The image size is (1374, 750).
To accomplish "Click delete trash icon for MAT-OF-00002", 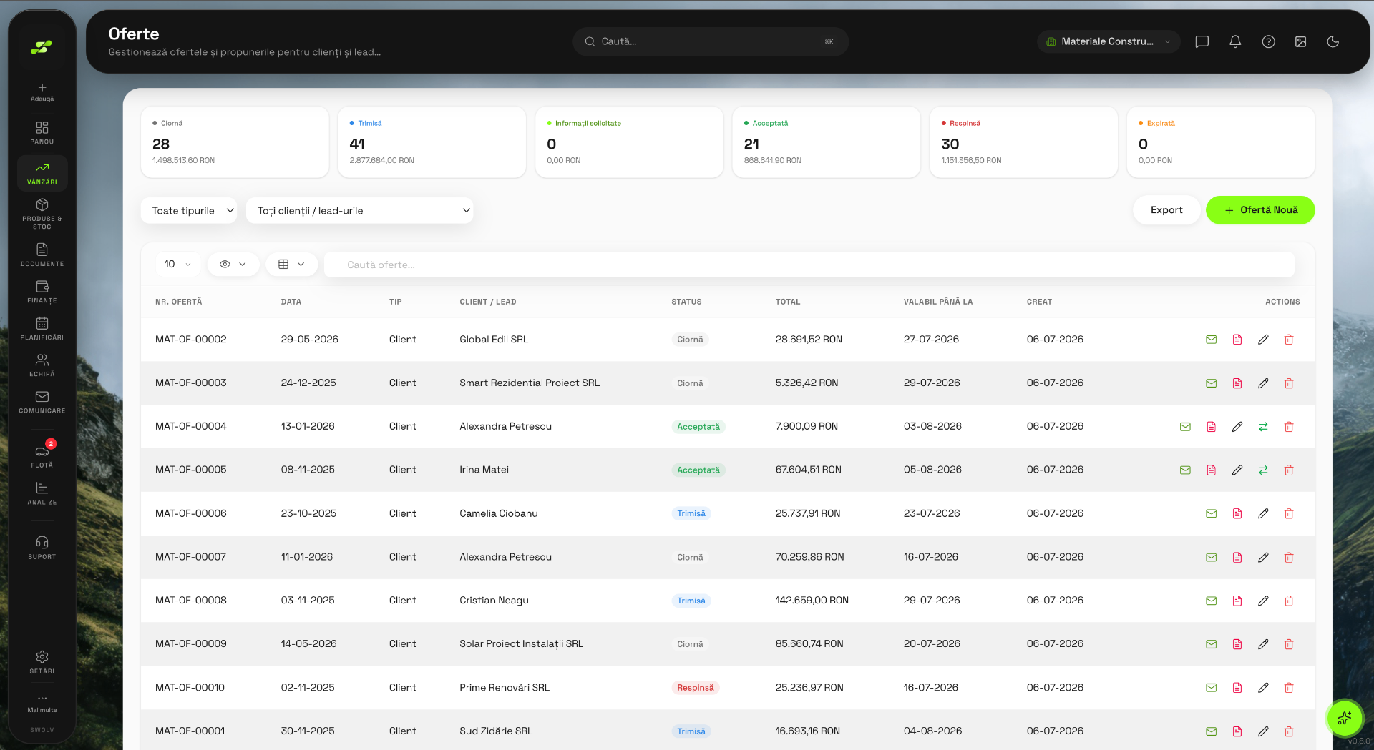I will pyautogui.click(x=1289, y=340).
